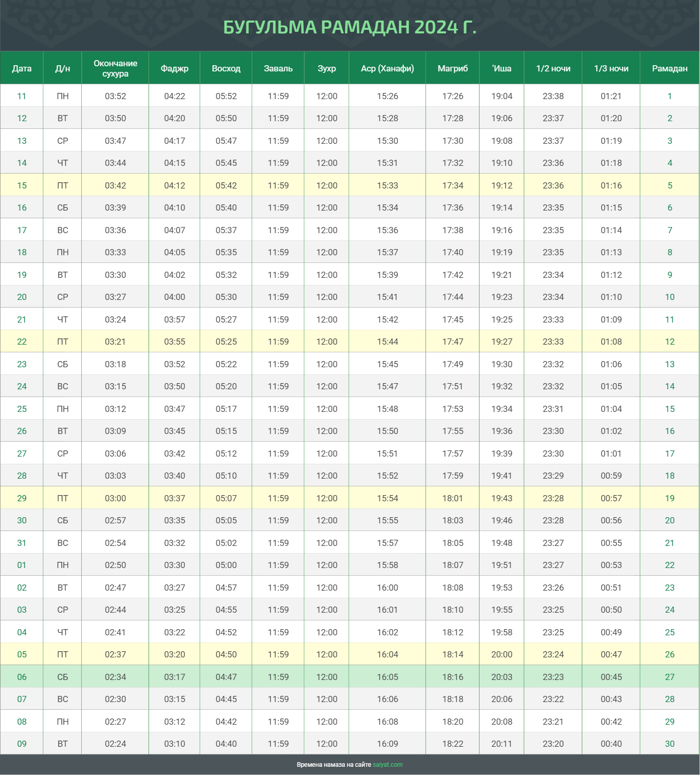
Task: Select Ramadan day 19
Action: [670, 498]
